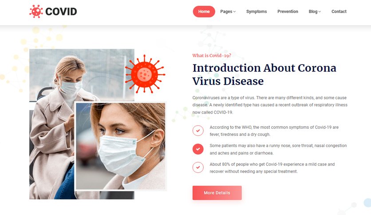The image size is (371, 215).
Task: Open the Prevention menu item
Action: point(288,12)
